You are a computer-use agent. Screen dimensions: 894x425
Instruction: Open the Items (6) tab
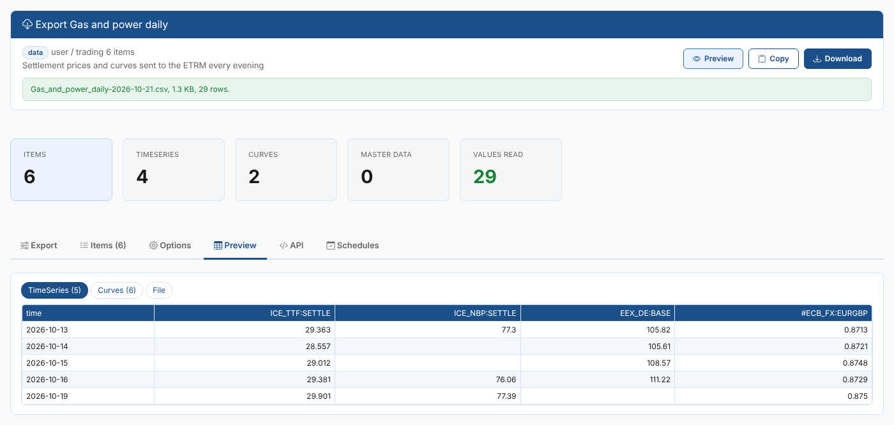point(103,245)
